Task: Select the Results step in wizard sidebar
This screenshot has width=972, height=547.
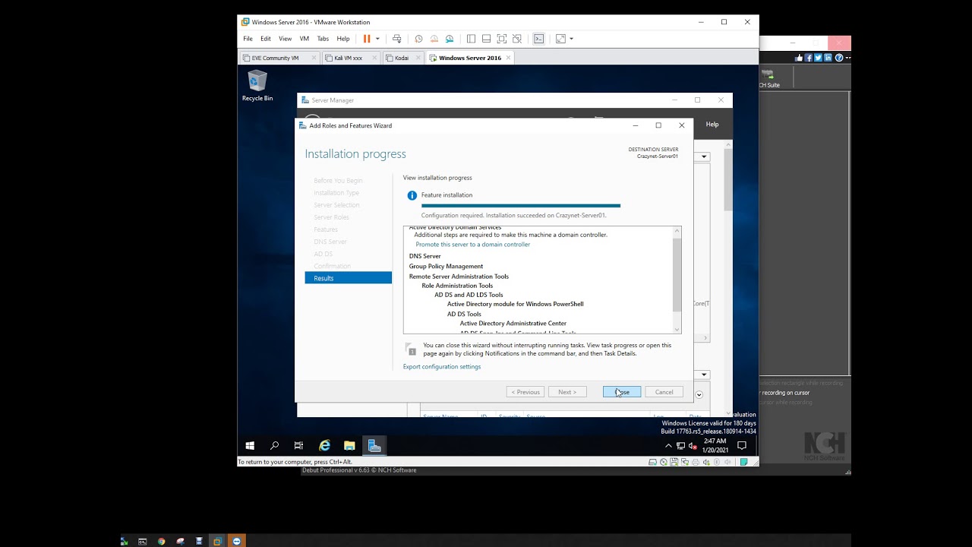Action: click(x=349, y=278)
